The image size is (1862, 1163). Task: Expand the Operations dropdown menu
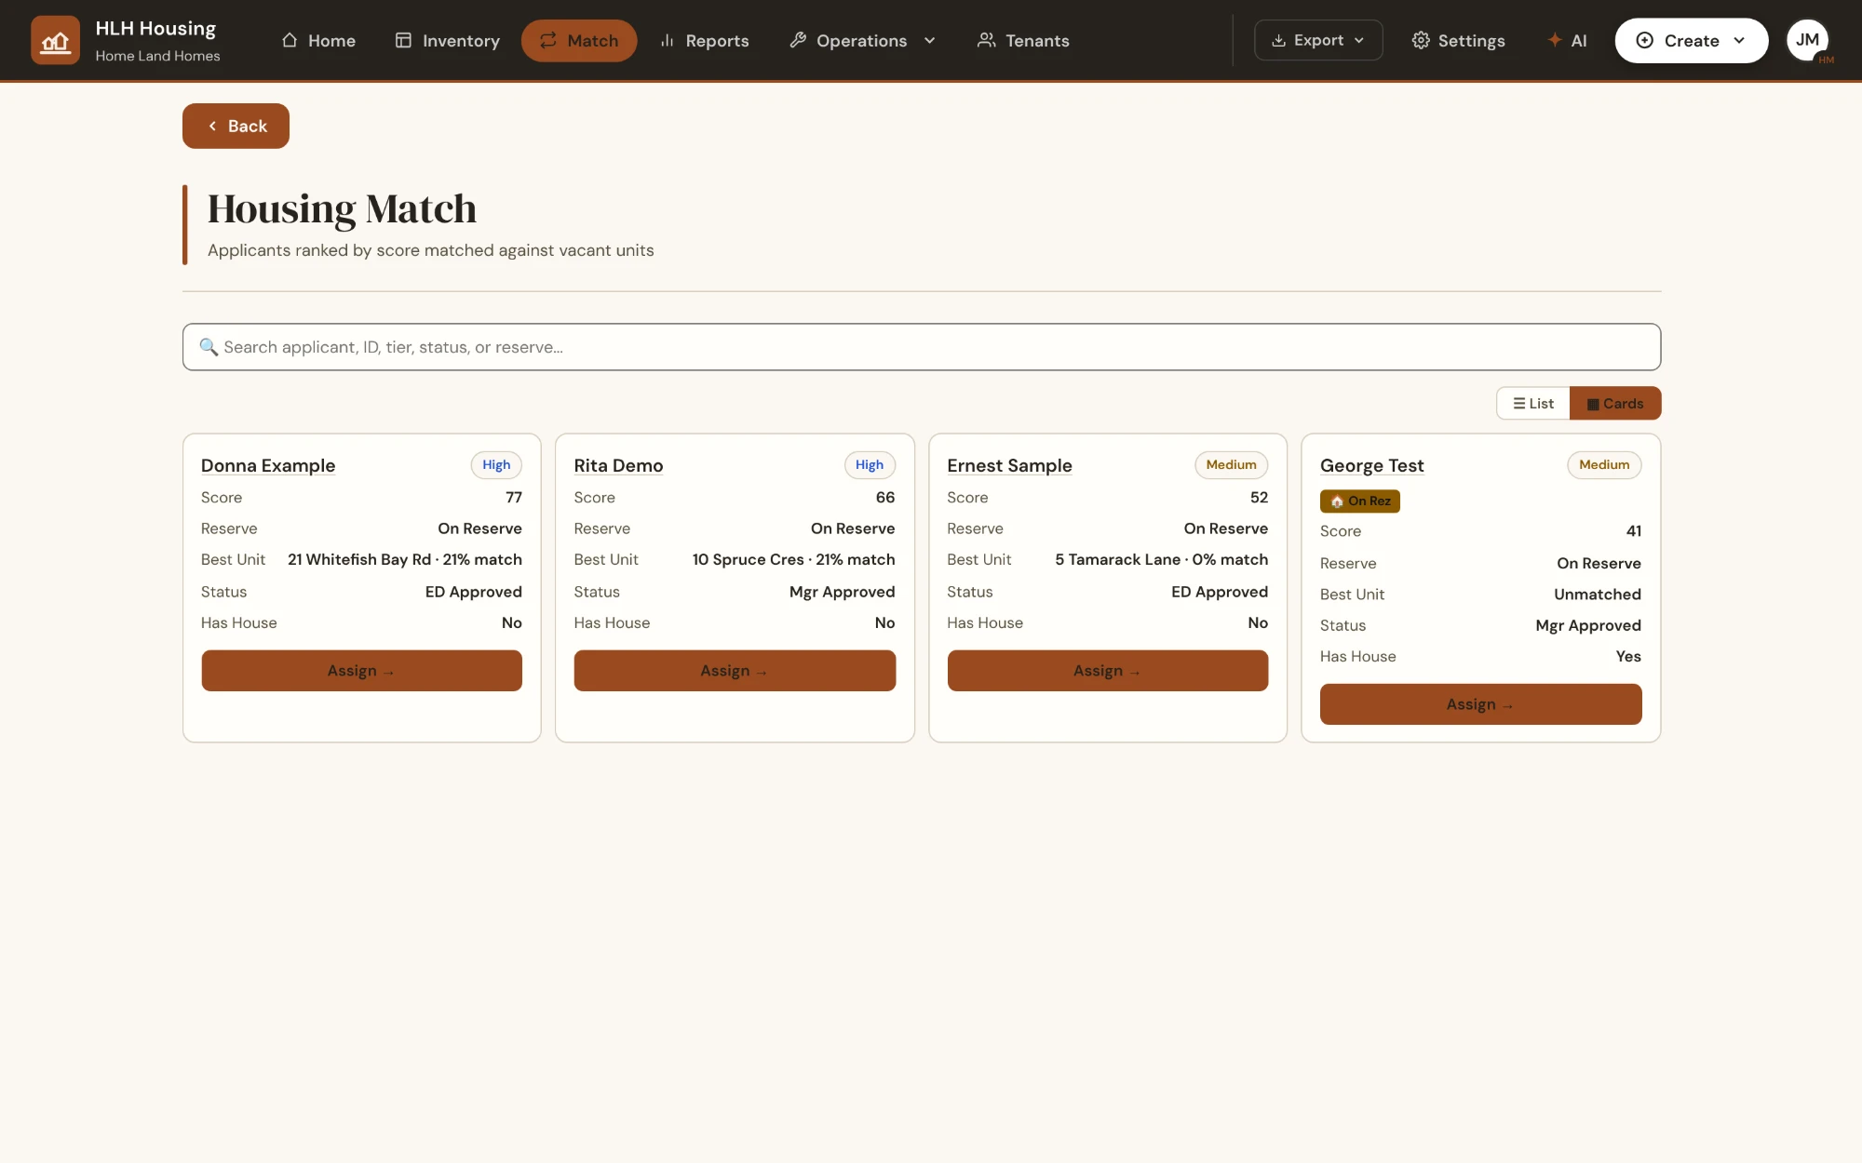click(862, 41)
